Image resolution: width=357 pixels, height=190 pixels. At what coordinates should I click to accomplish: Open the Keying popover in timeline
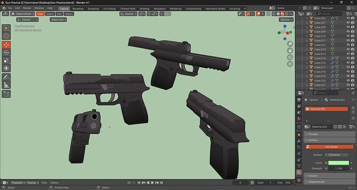click(33, 182)
